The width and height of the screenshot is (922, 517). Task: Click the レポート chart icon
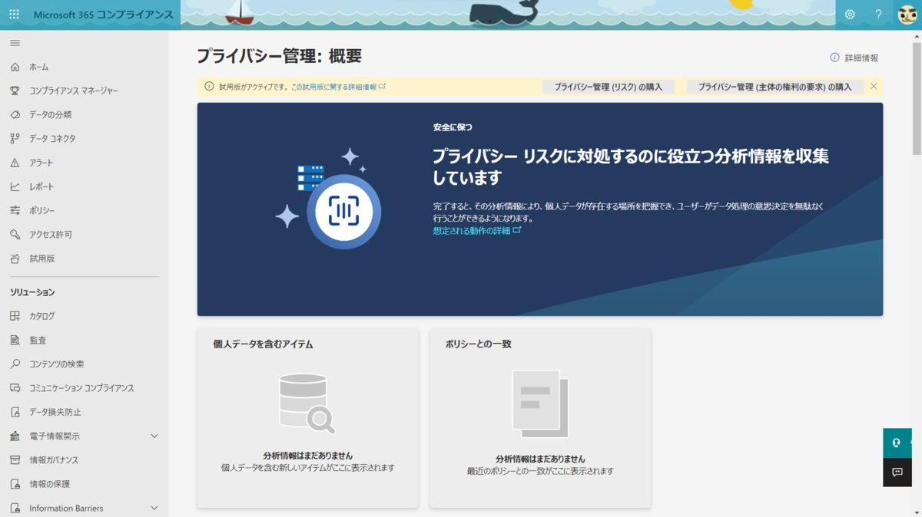(15, 186)
